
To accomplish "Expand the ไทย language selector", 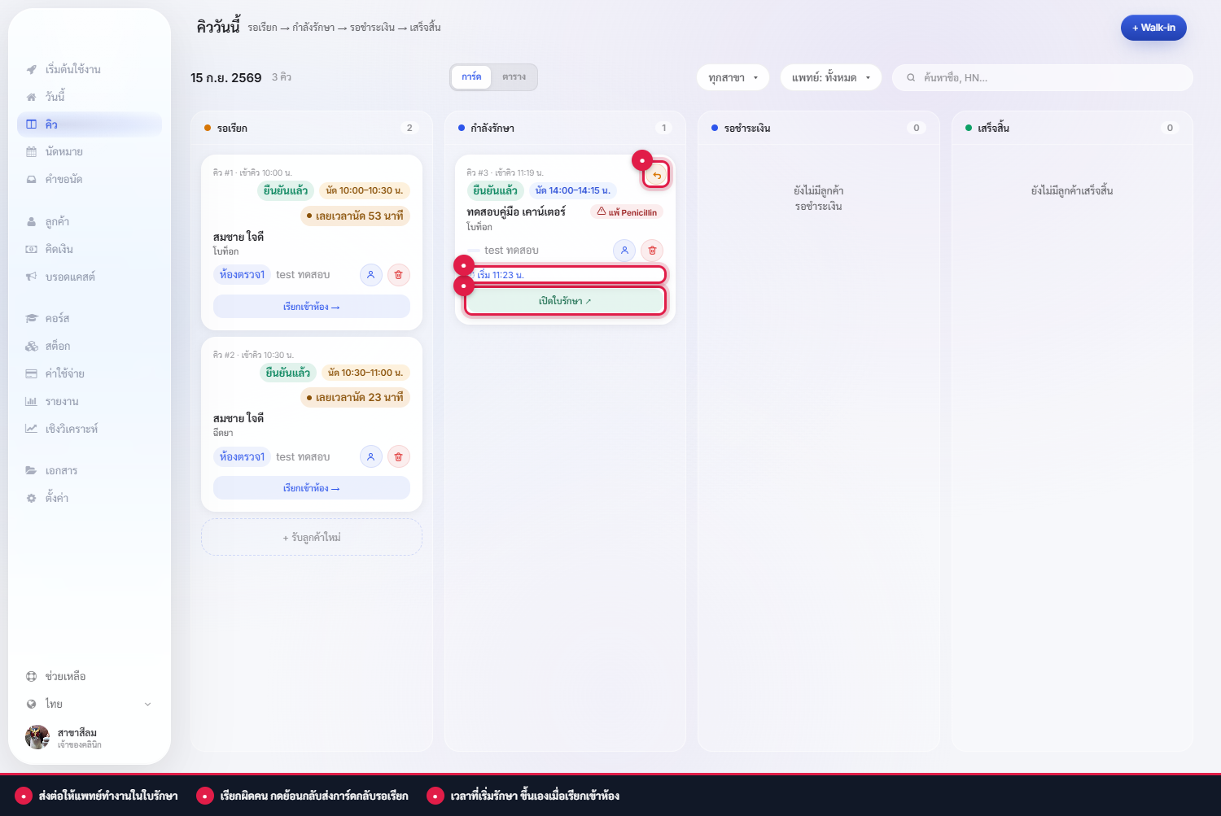I will (x=89, y=704).
